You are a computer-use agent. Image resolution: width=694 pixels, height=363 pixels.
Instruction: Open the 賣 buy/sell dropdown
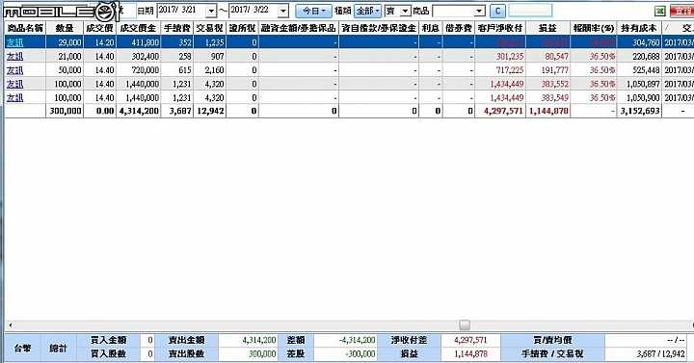click(406, 11)
